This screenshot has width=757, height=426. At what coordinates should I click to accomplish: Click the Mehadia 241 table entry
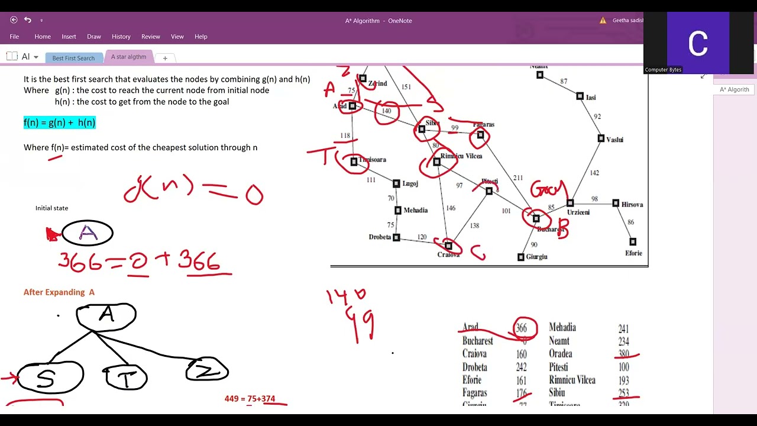coord(589,328)
